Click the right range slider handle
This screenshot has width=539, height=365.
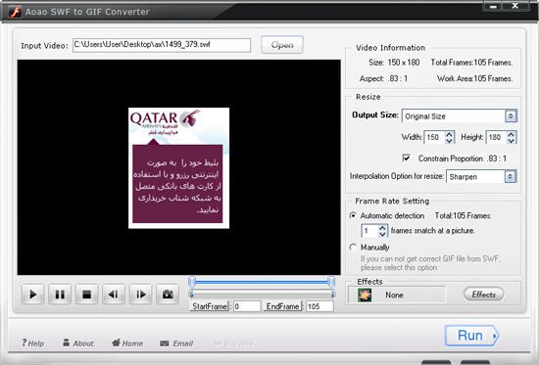(331, 282)
